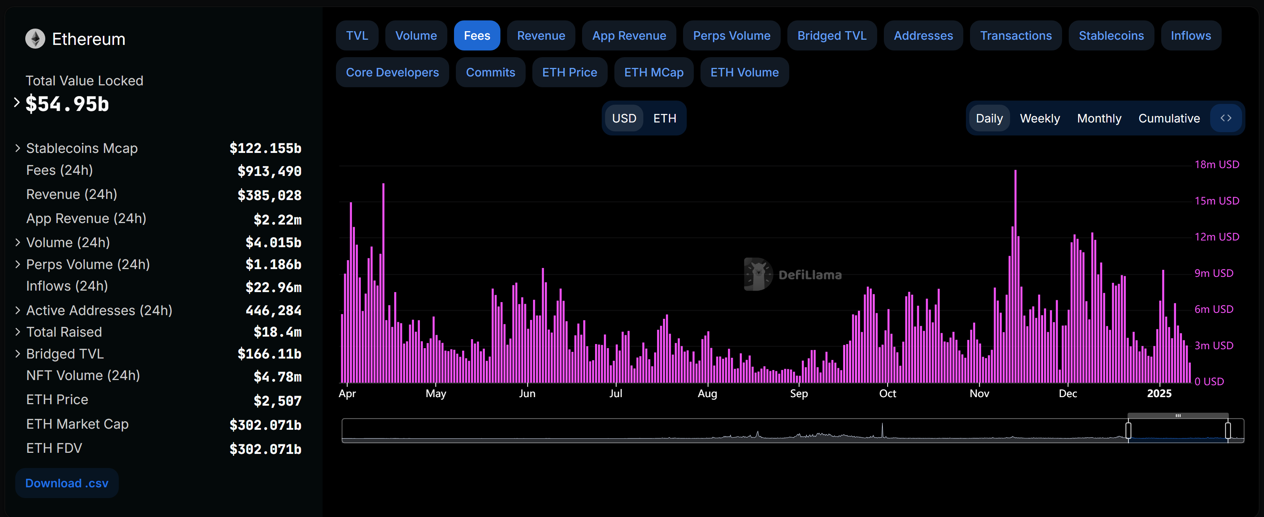The height and width of the screenshot is (517, 1264).
Task: Expand Stablecoins Mcap details
Action: [x=18, y=148]
